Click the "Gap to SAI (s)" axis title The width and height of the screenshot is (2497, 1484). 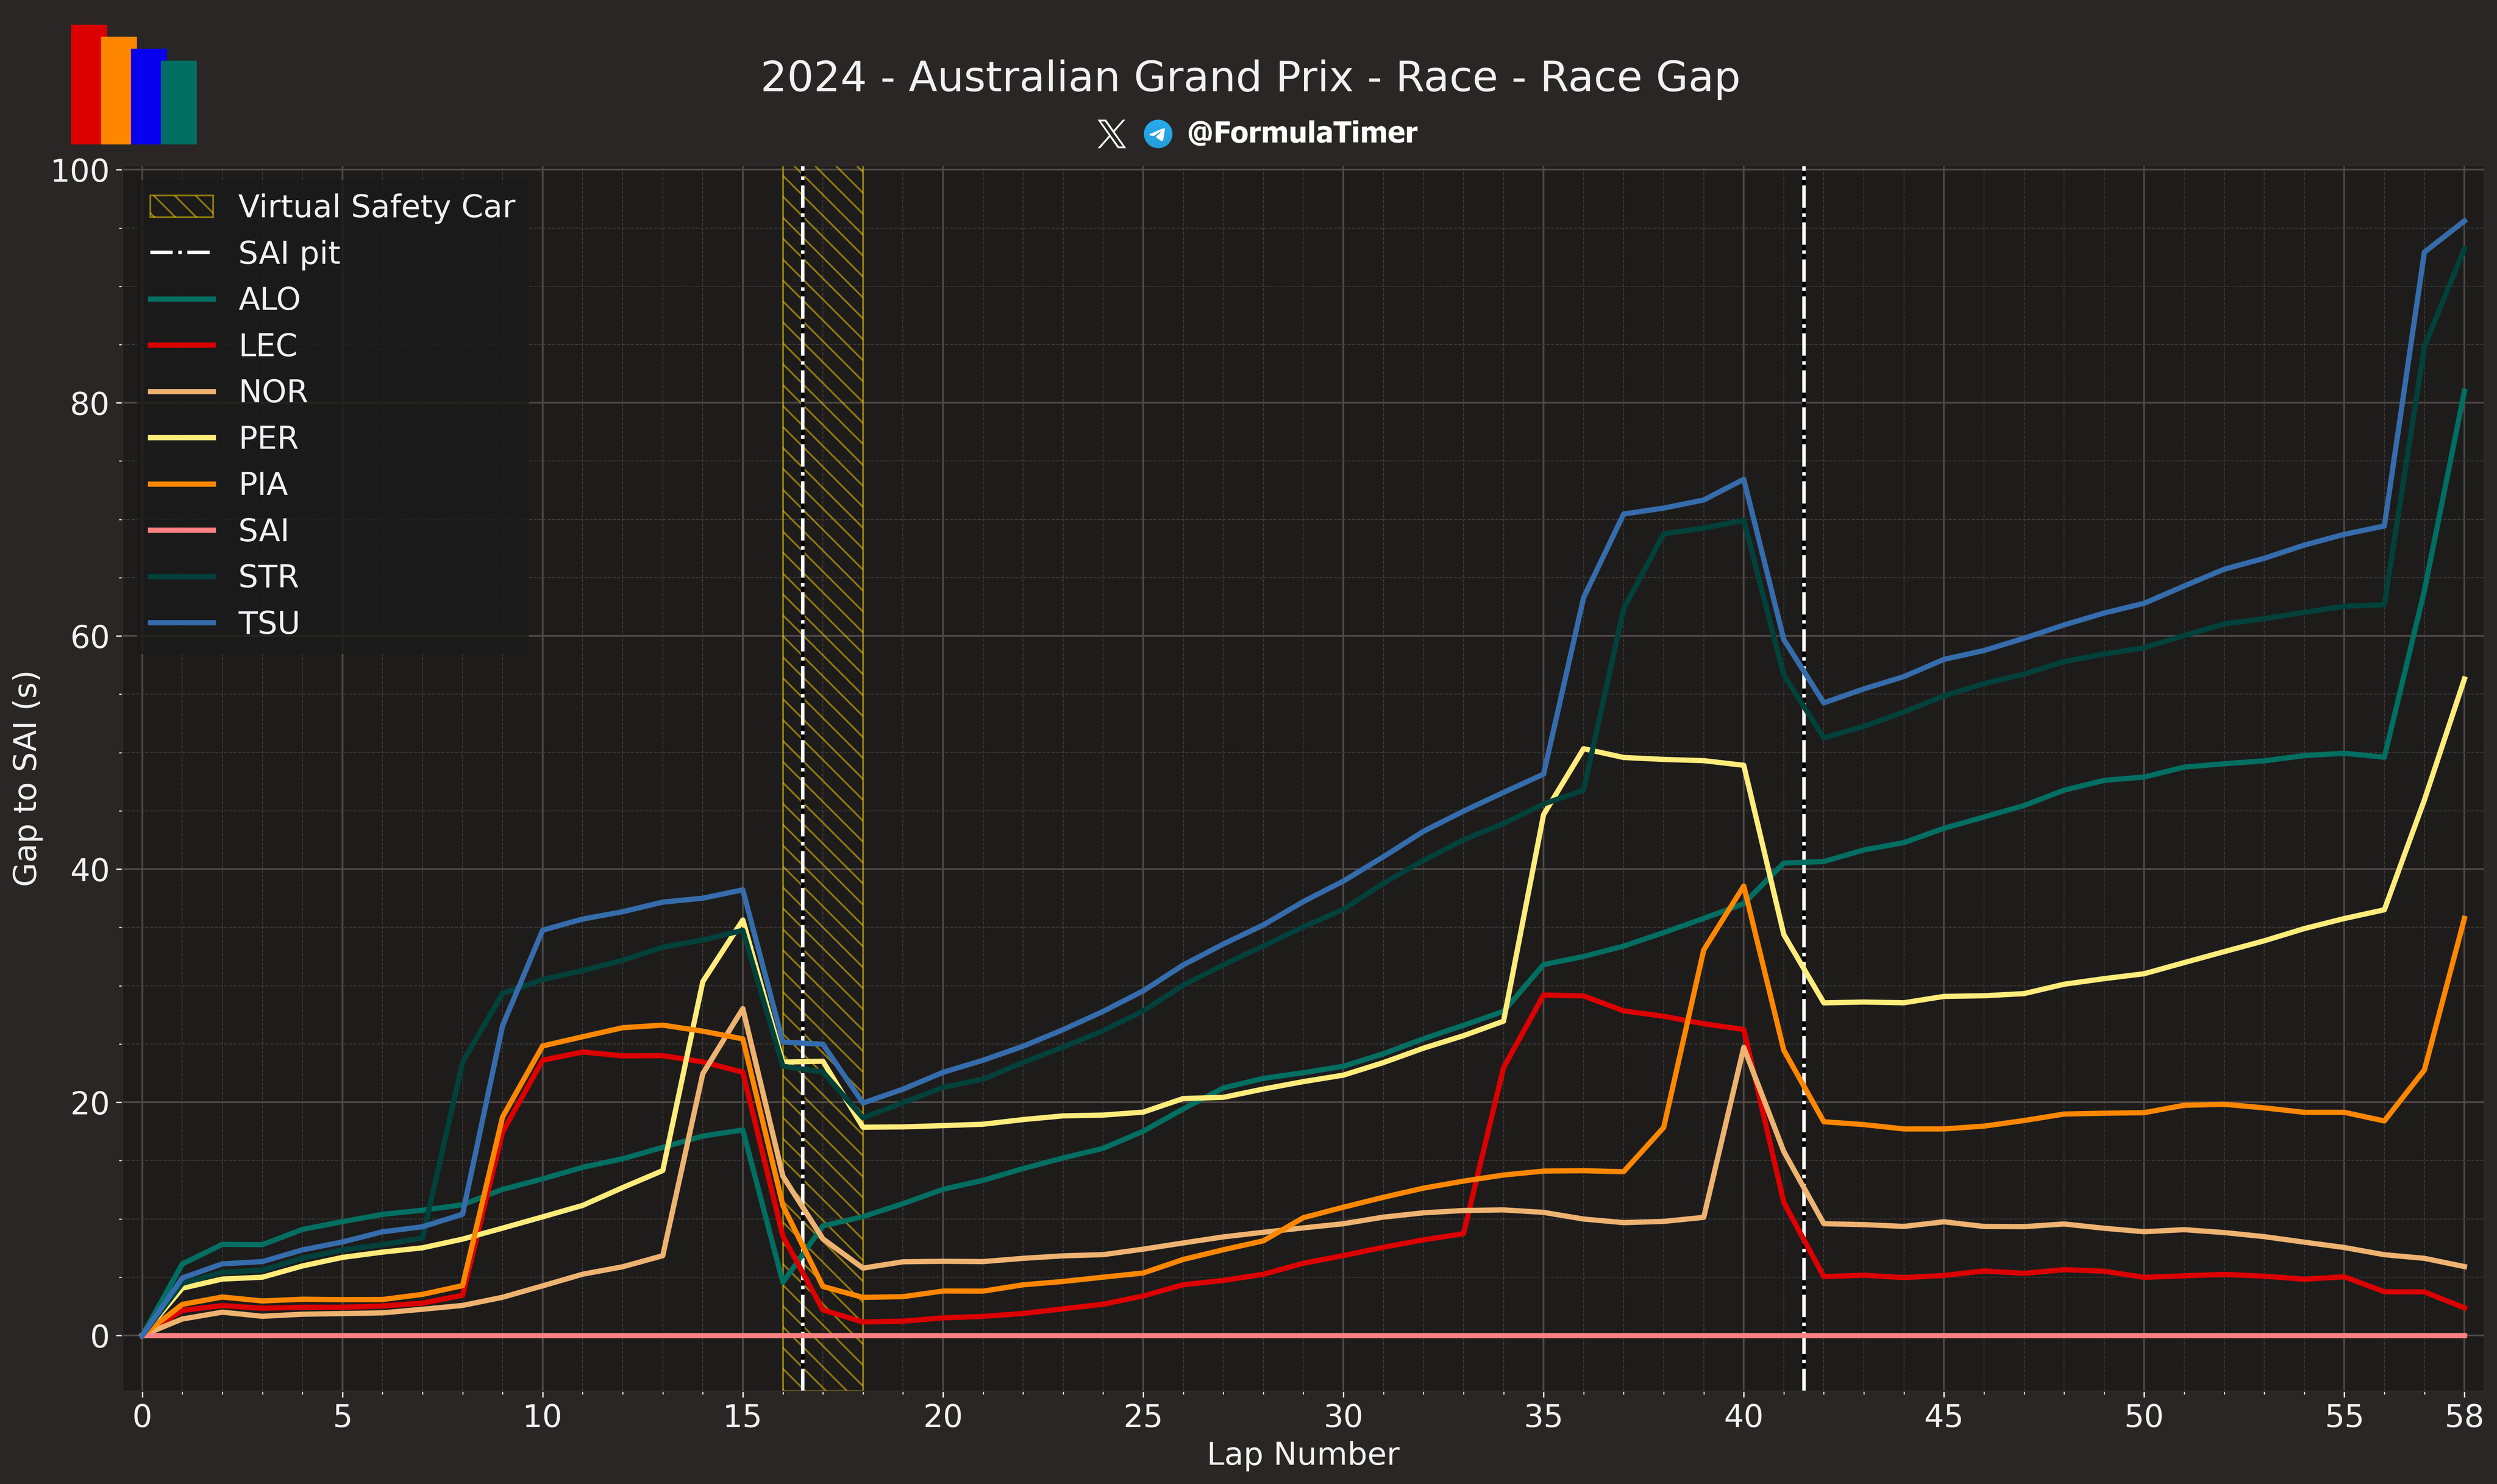pyautogui.click(x=25, y=778)
